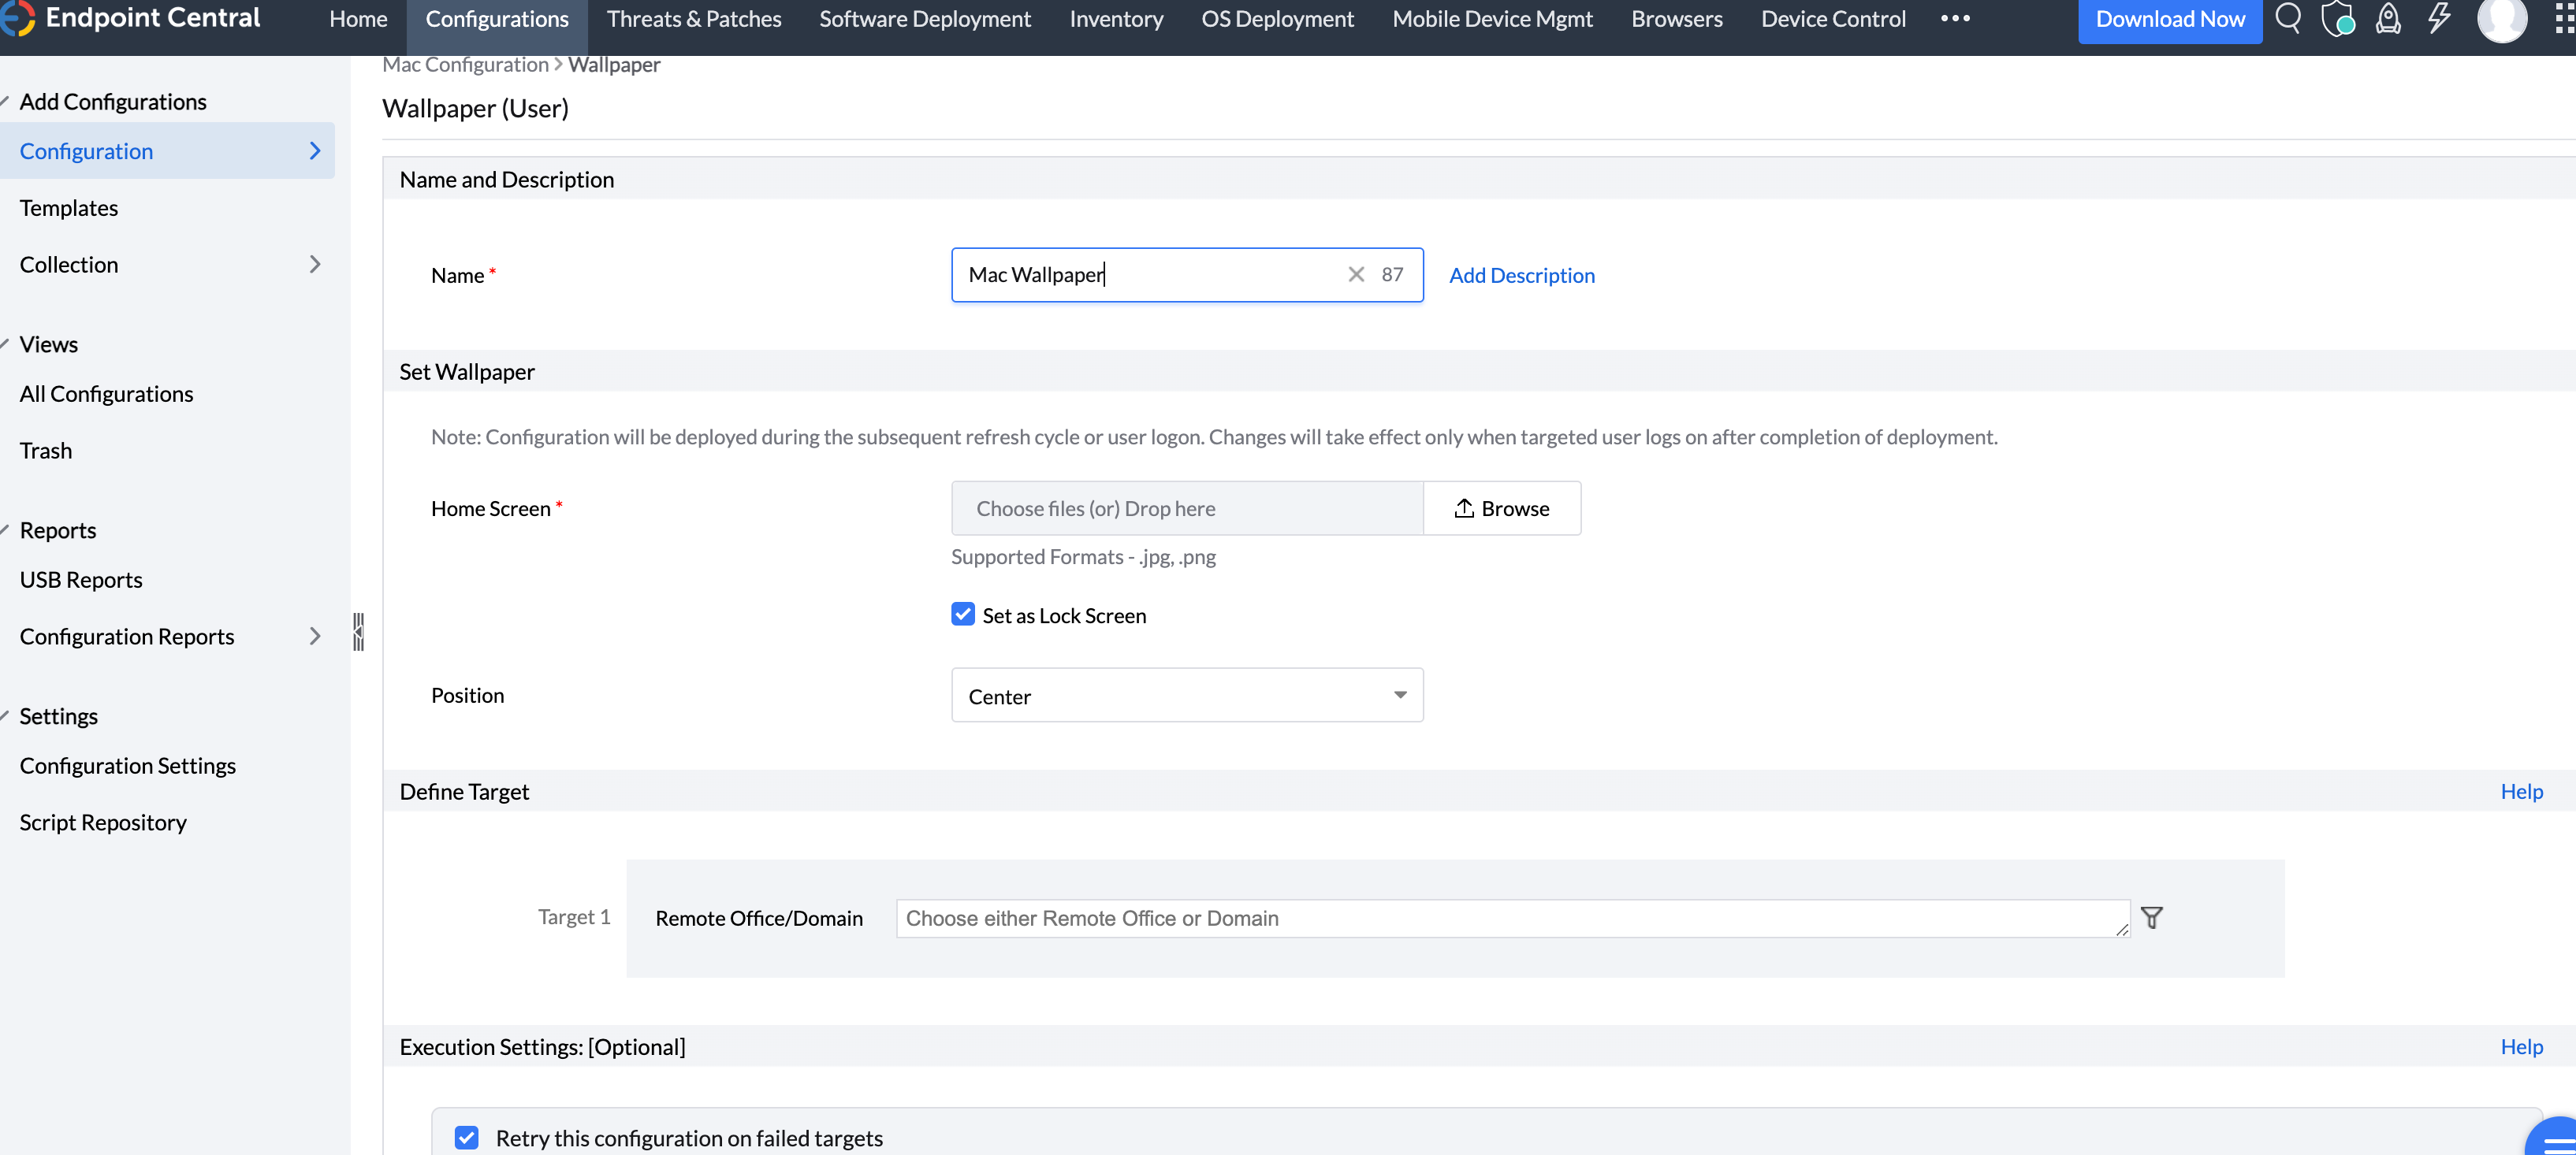This screenshot has width=2576, height=1155.
Task: Click the Download Now button
Action: 2168,18
